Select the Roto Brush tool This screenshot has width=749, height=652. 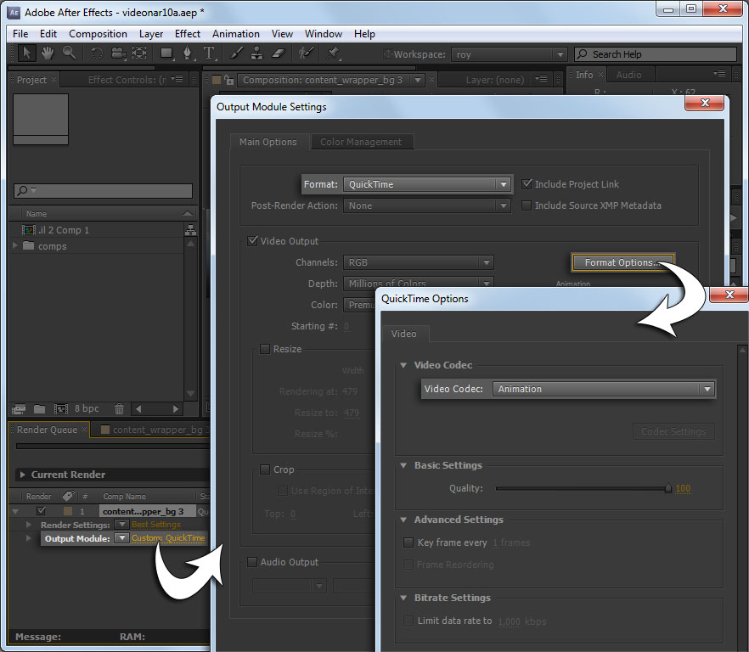[x=306, y=53]
